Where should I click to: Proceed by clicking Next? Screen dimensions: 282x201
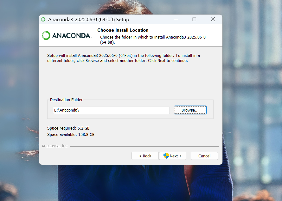(x=173, y=156)
